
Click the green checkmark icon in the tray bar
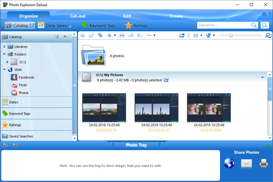click(x=267, y=145)
